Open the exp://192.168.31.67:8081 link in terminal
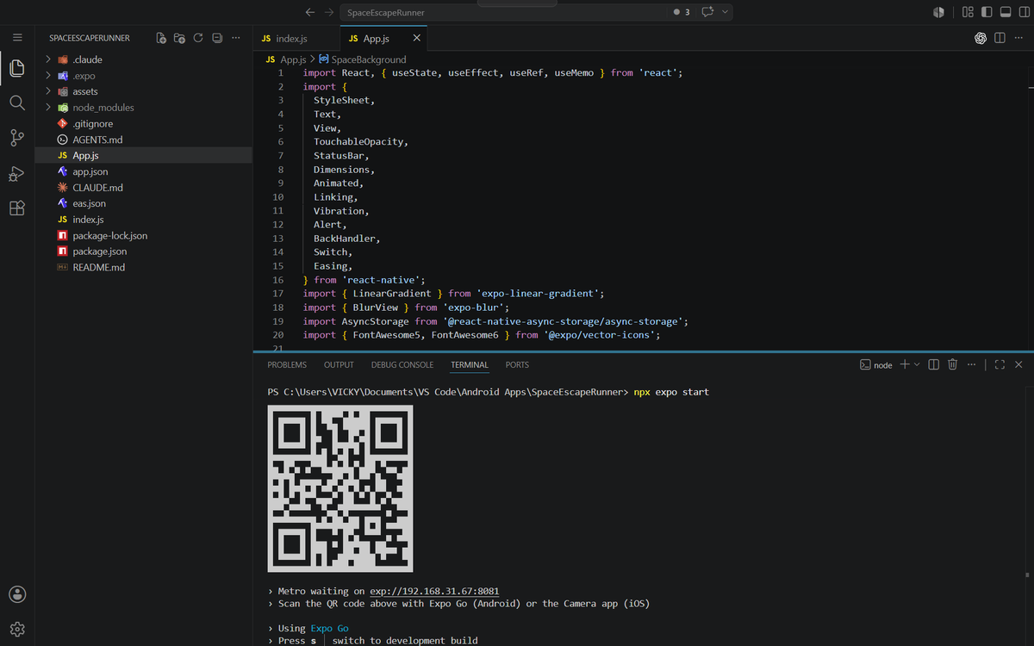Image resolution: width=1034 pixels, height=646 pixels. (x=434, y=592)
